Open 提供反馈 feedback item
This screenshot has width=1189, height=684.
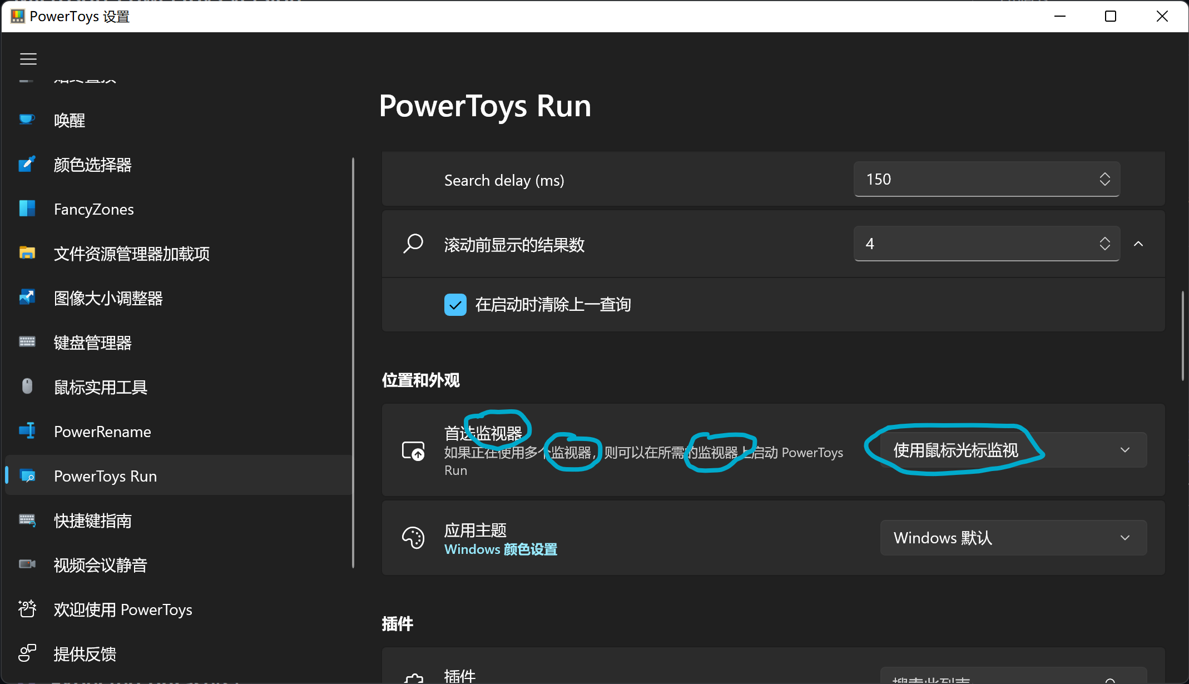[85, 654]
